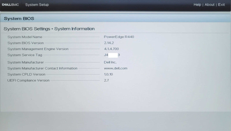Select the CPLD value 1.0.10
The width and height of the screenshot is (231, 131).
click(x=108, y=74)
